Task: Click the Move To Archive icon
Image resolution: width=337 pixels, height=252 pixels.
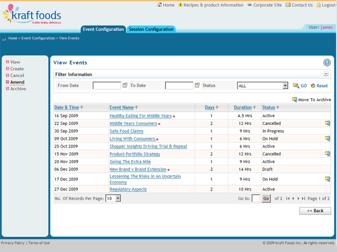Action: coord(295,99)
